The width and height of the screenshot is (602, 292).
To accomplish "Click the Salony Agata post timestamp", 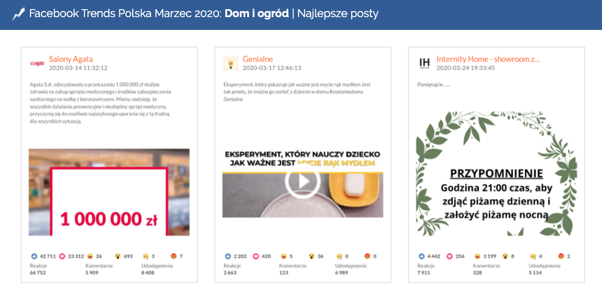I will click(78, 68).
